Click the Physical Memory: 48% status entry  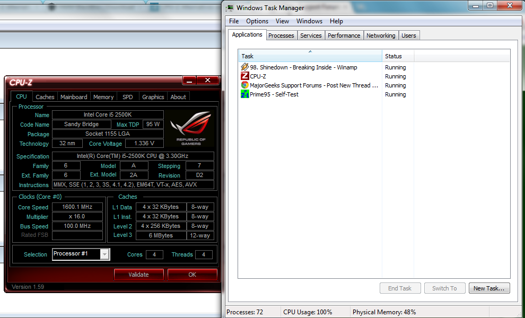pos(384,312)
